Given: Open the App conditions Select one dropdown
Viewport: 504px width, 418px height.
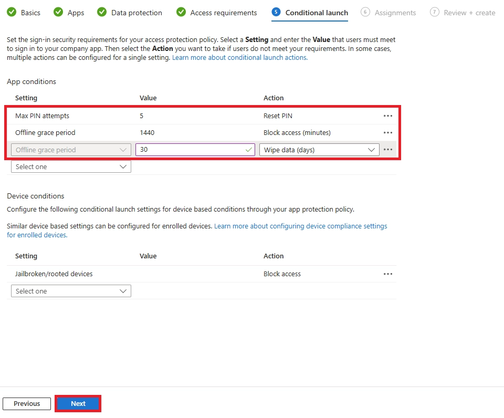Looking at the screenshot, I should (71, 166).
